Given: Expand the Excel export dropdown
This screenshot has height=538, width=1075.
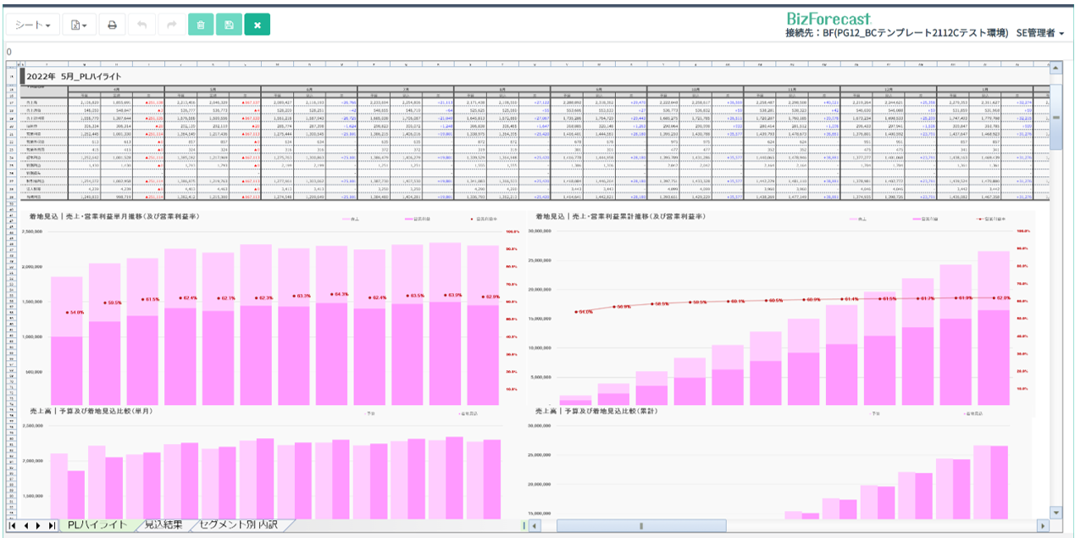Looking at the screenshot, I should [79, 25].
